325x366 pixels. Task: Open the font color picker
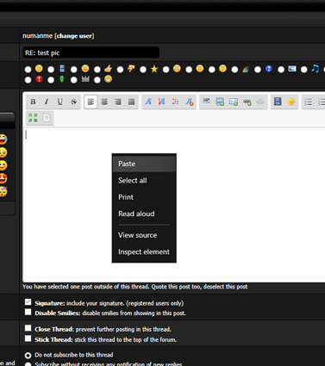[x=175, y=102]
